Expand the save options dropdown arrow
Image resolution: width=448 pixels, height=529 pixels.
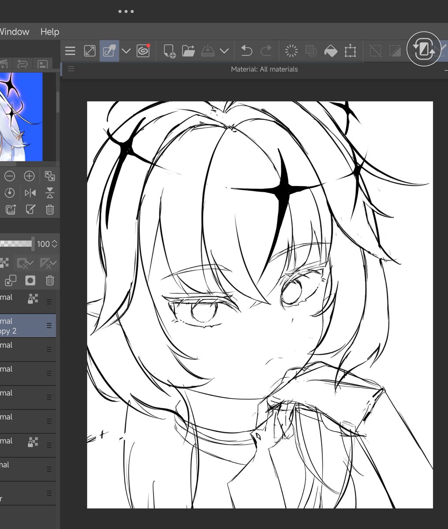[224, 51]
